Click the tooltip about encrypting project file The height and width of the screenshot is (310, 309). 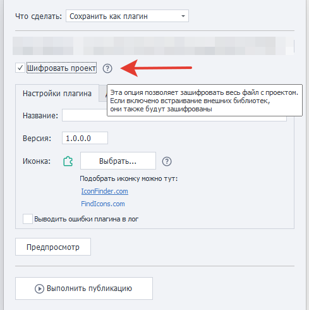click(x=205, y=101)
